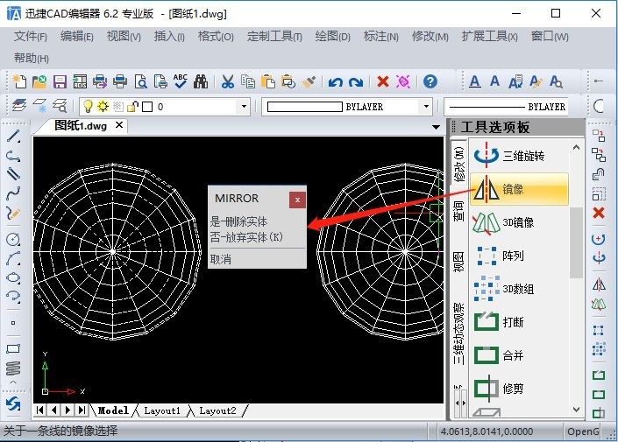Open the layer 0 dropdown list
Screen dimensions: 618x442
pos(244,106)
